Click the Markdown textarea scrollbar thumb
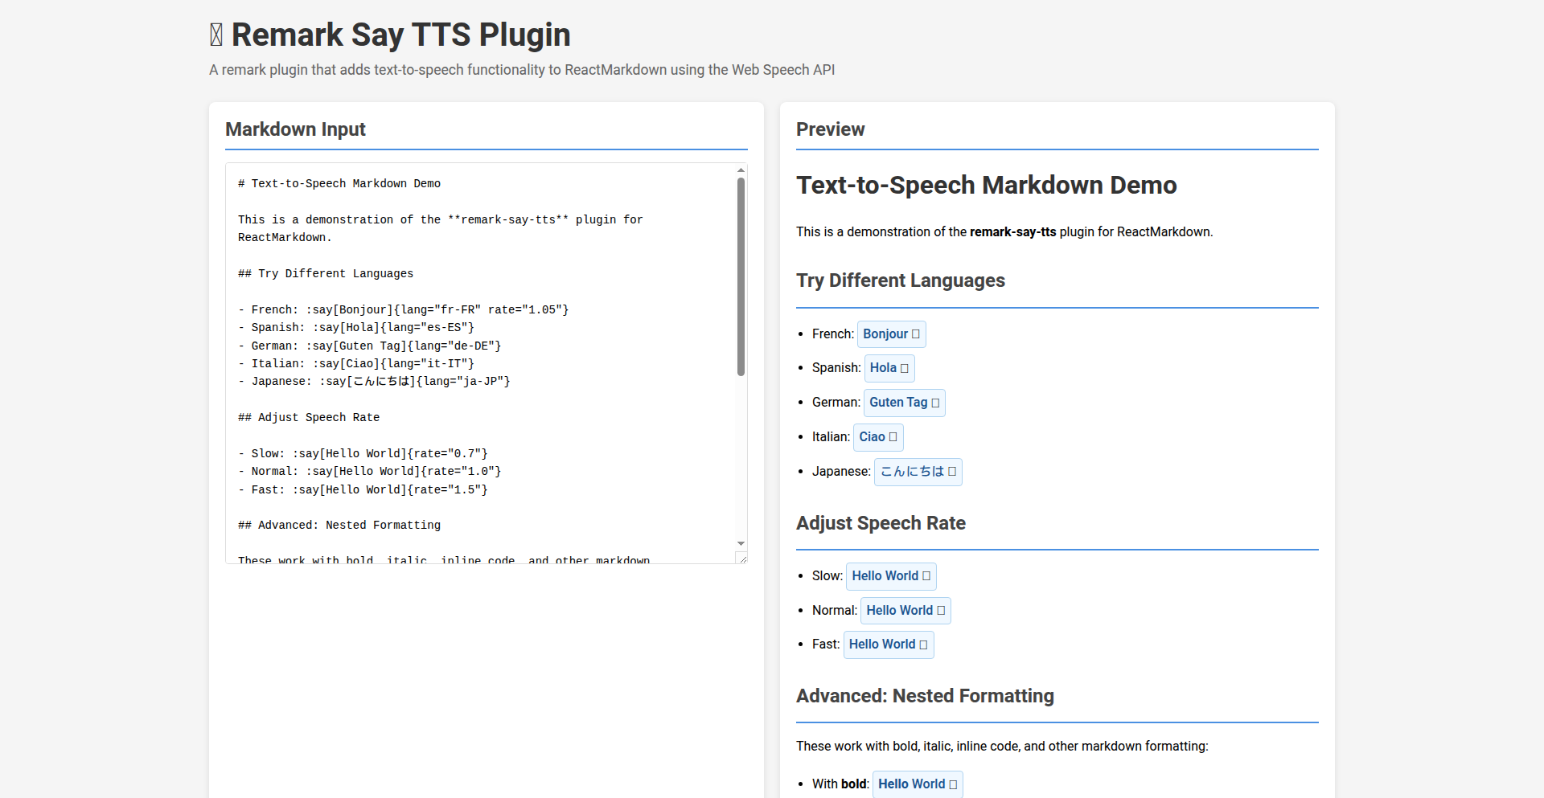The image size is (1544, 798). 741,276
